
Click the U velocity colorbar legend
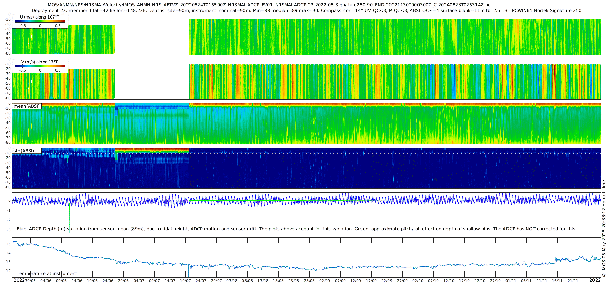(x=40, y=22)
